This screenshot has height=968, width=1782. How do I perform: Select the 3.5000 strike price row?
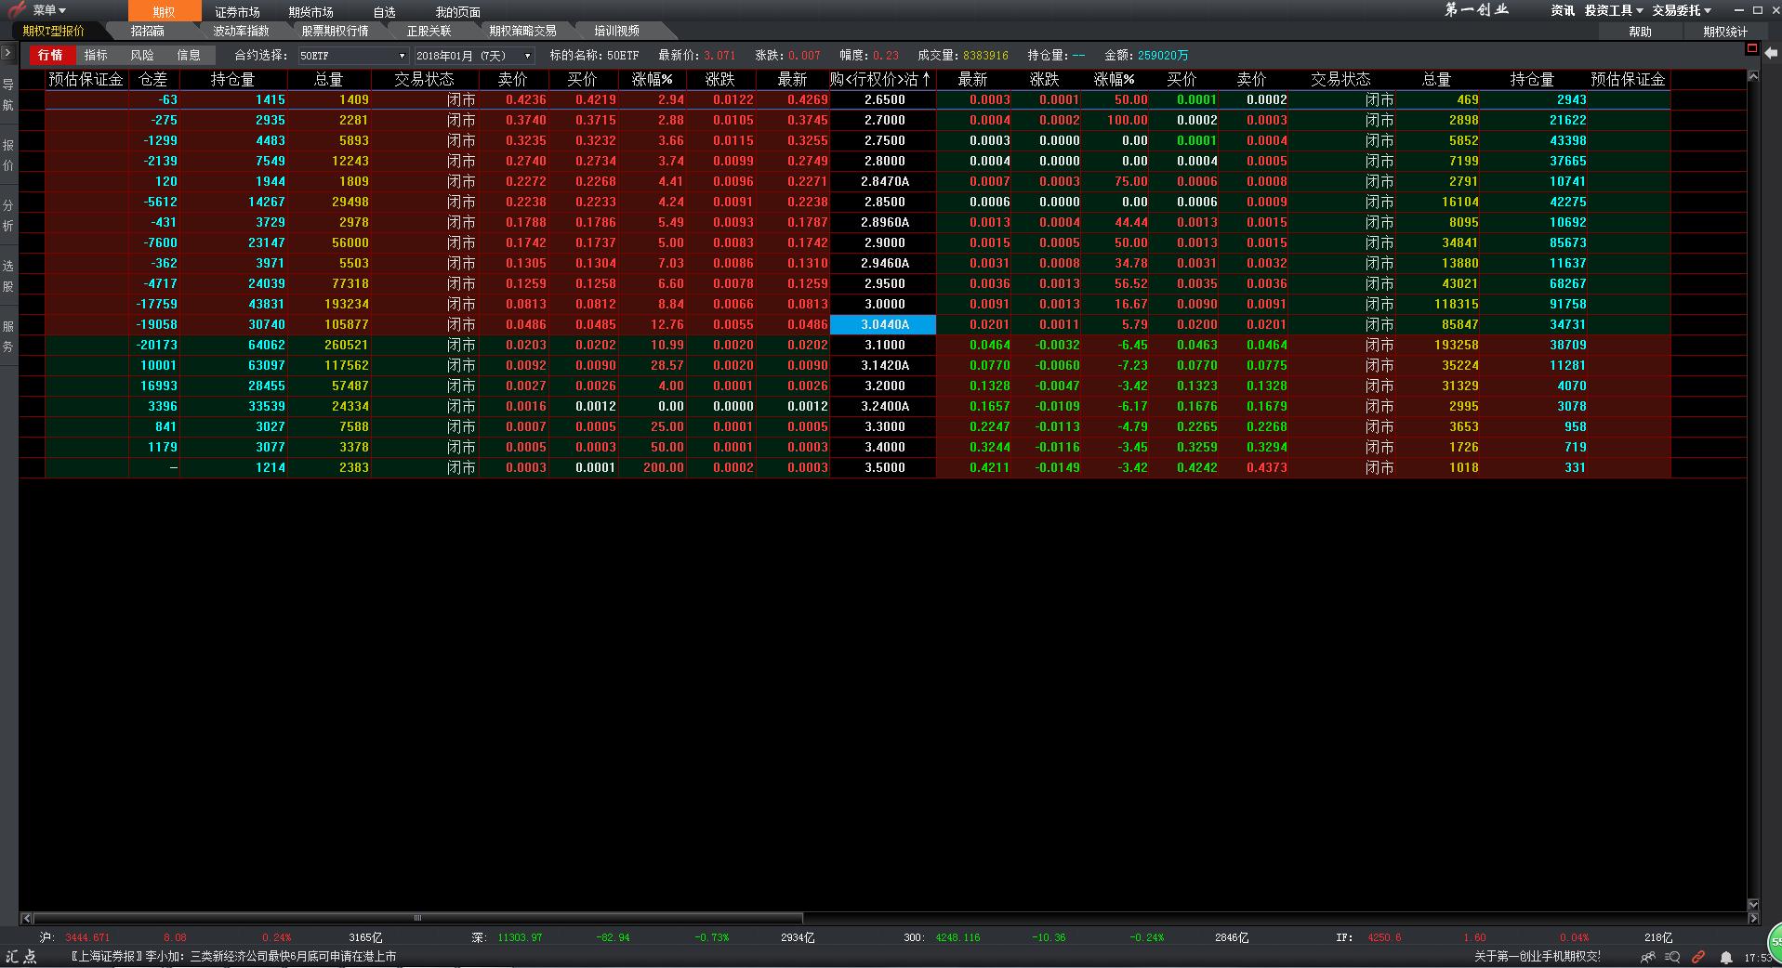pyautogui.click(x=883, y=468)
